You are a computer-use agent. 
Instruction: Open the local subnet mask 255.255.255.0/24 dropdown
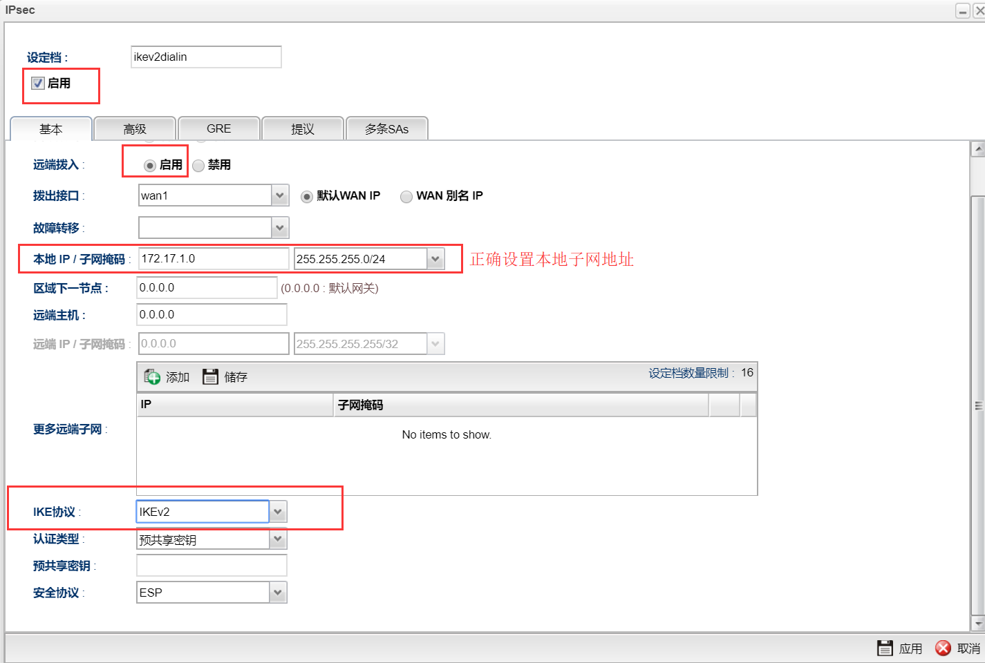[435, 259]
